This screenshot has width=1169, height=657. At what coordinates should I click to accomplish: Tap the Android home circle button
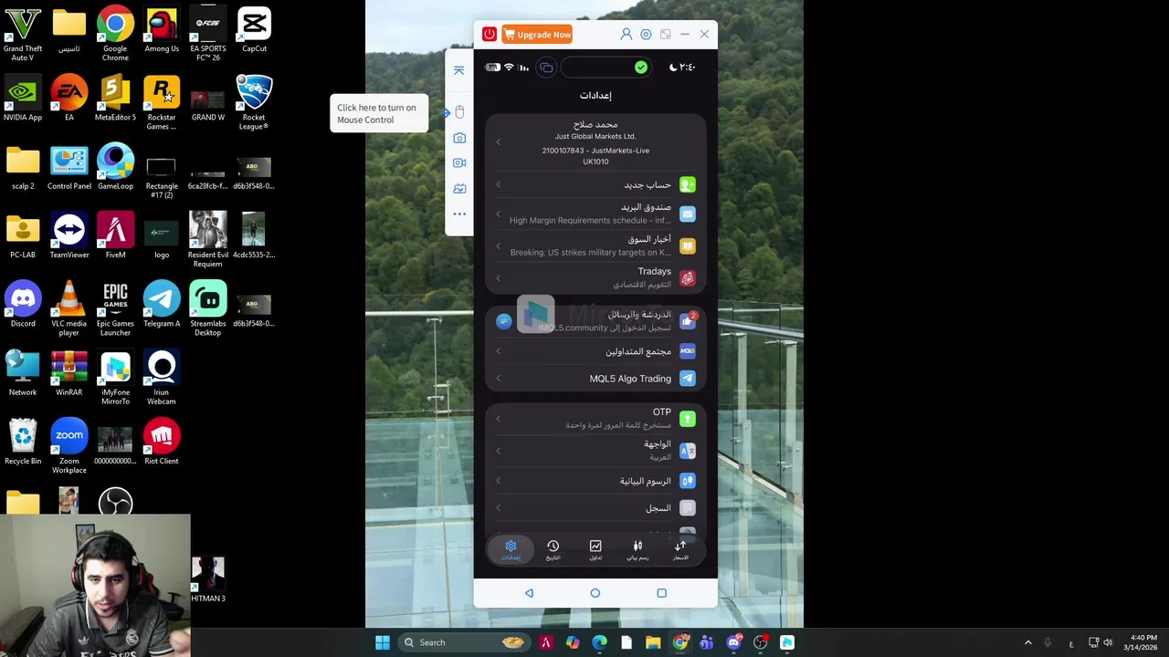595,593
